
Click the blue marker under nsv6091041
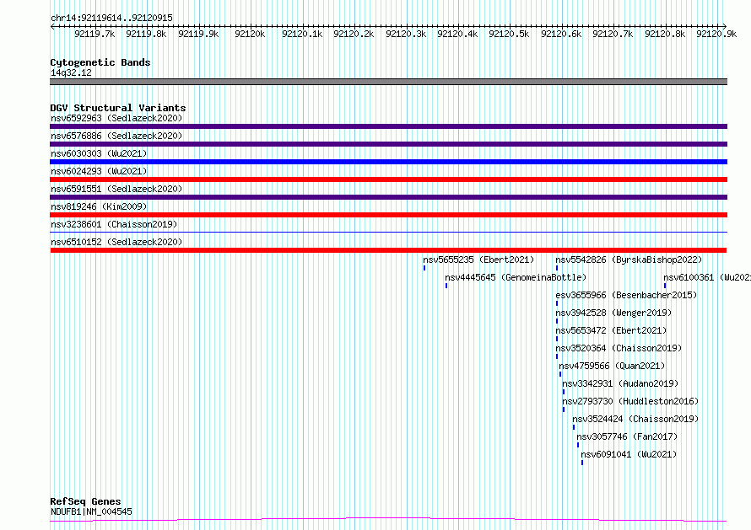pyautogui.click(x=582, y=463)
